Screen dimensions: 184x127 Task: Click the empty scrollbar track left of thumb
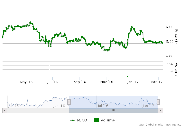click(37, 111)
